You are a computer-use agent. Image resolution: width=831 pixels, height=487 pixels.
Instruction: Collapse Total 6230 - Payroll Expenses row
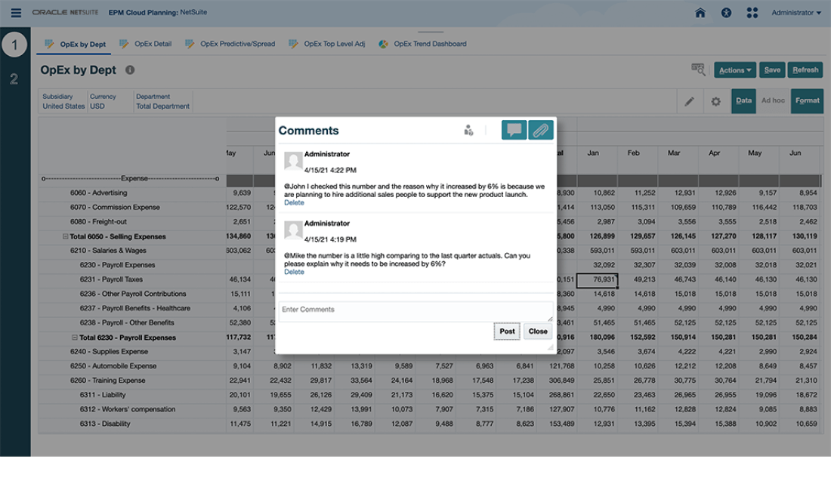(75, 338)
